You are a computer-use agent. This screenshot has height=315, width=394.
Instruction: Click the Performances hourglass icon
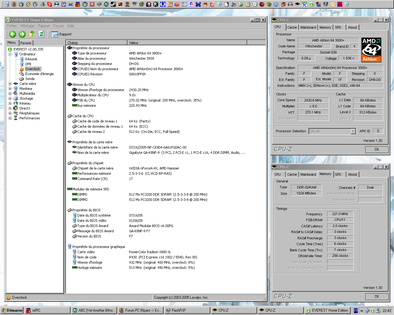tap(16, 118)
